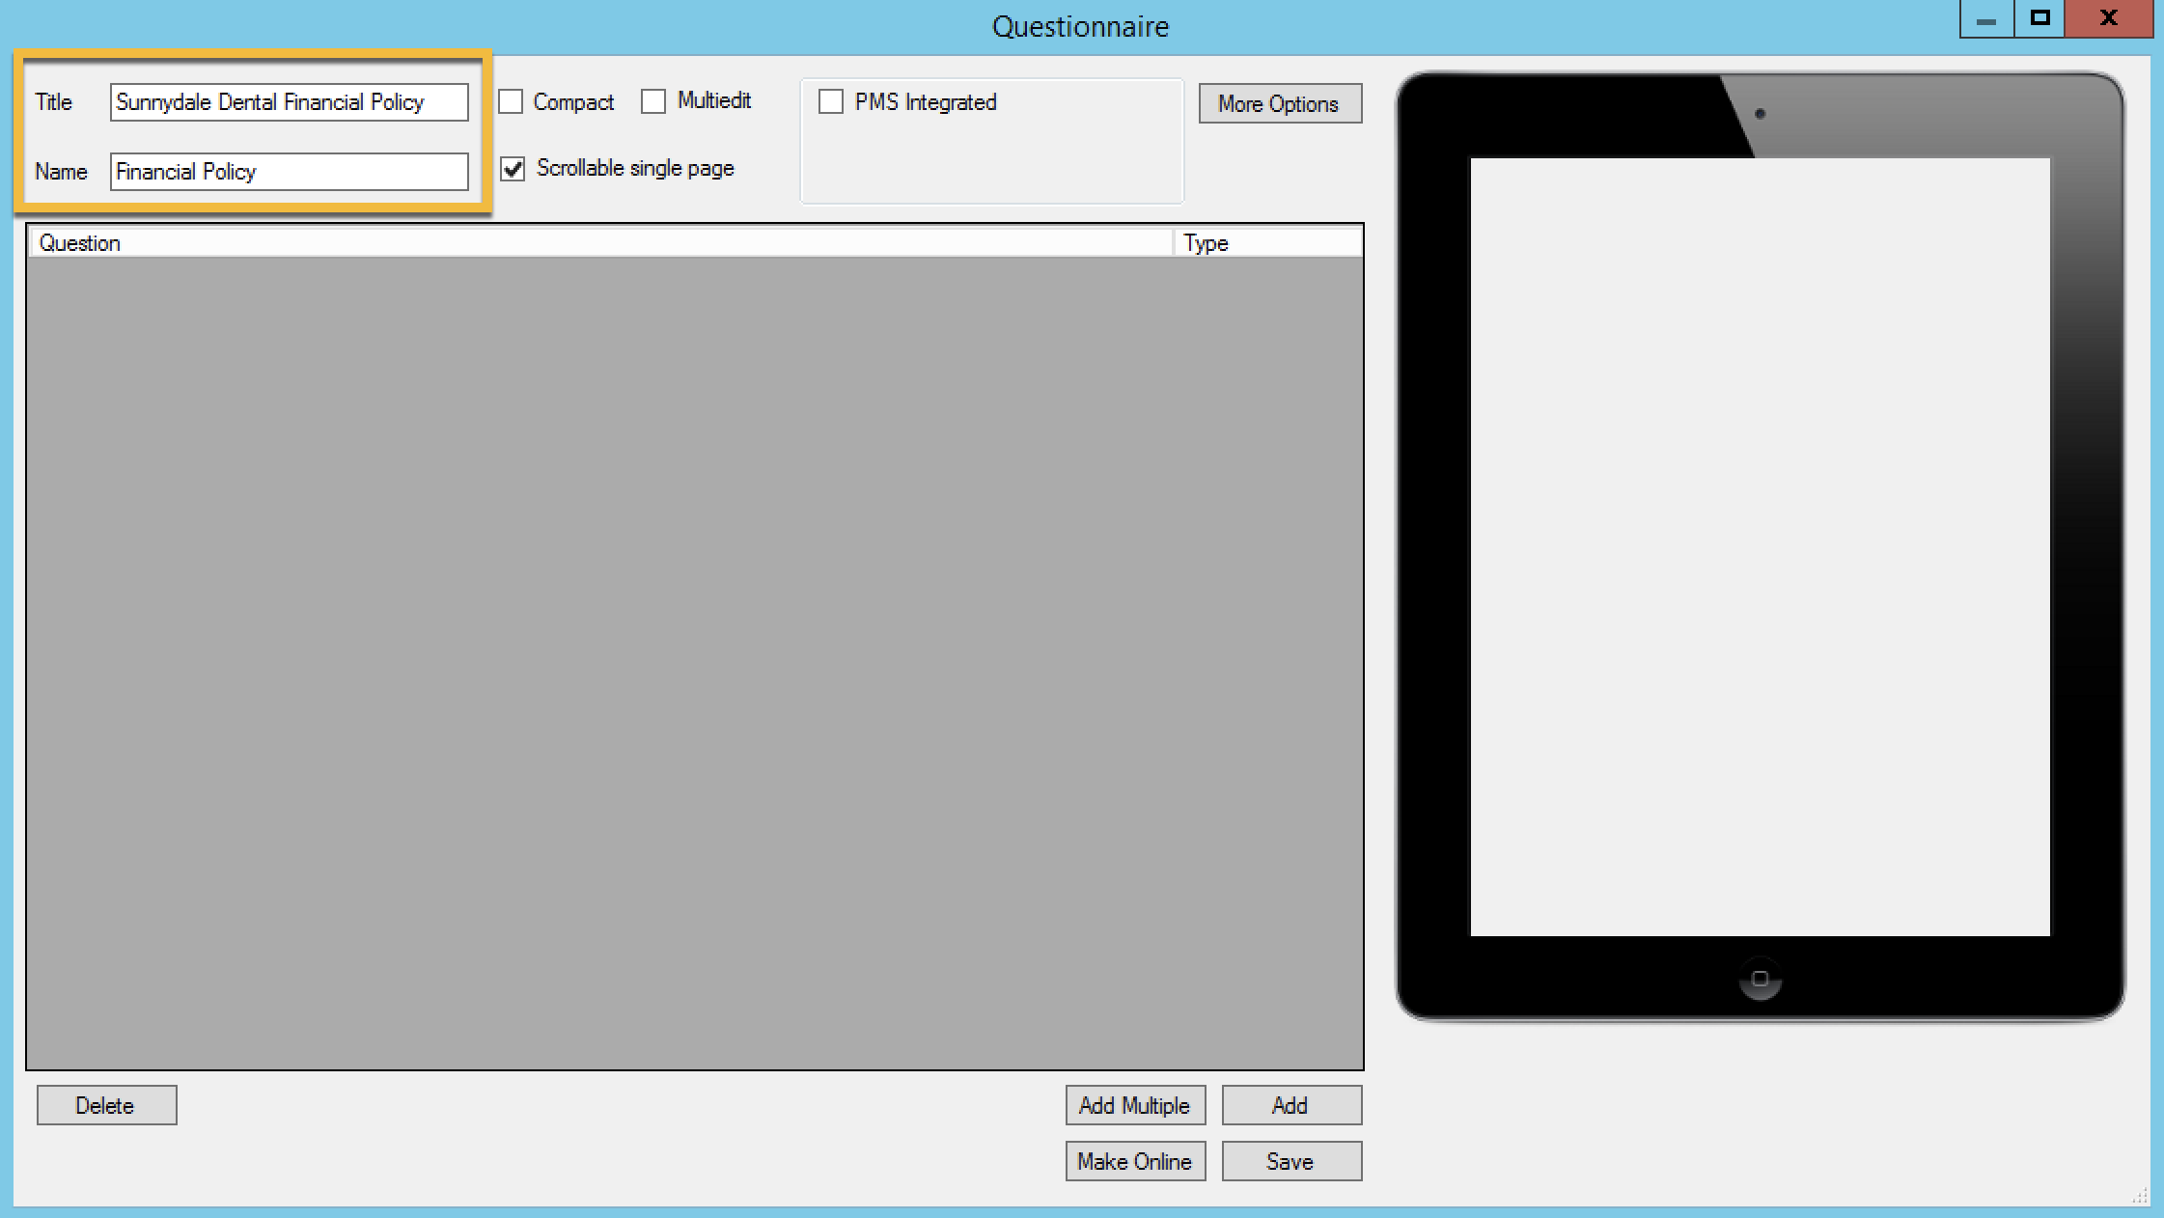Uncheck Scrollable single page
The image size is (2164, 1218).
[513, 169]
